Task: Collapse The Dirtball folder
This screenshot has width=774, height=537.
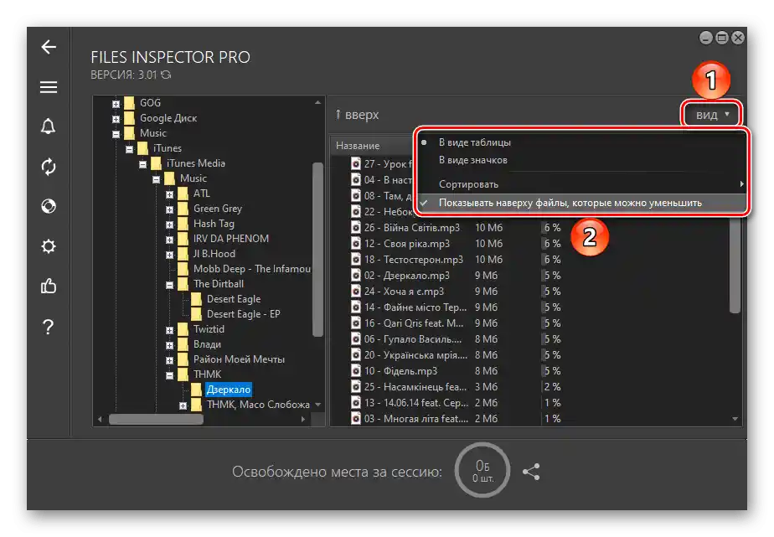Action: pyautogui.click(x=169, y=285)
